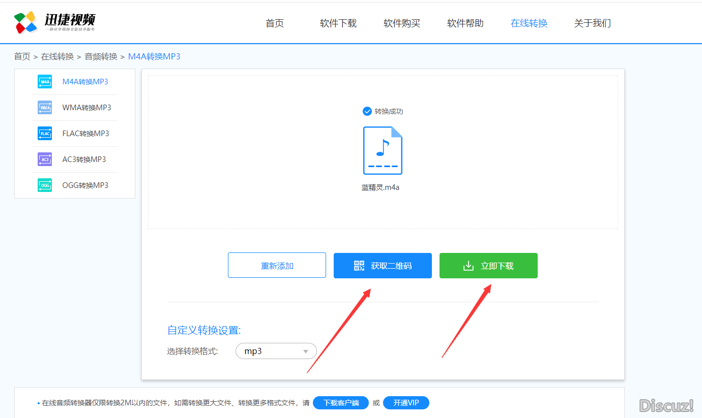Click the 下载客户端 button
The width and height of the screenshot is (702, 418).
[341, 403]
